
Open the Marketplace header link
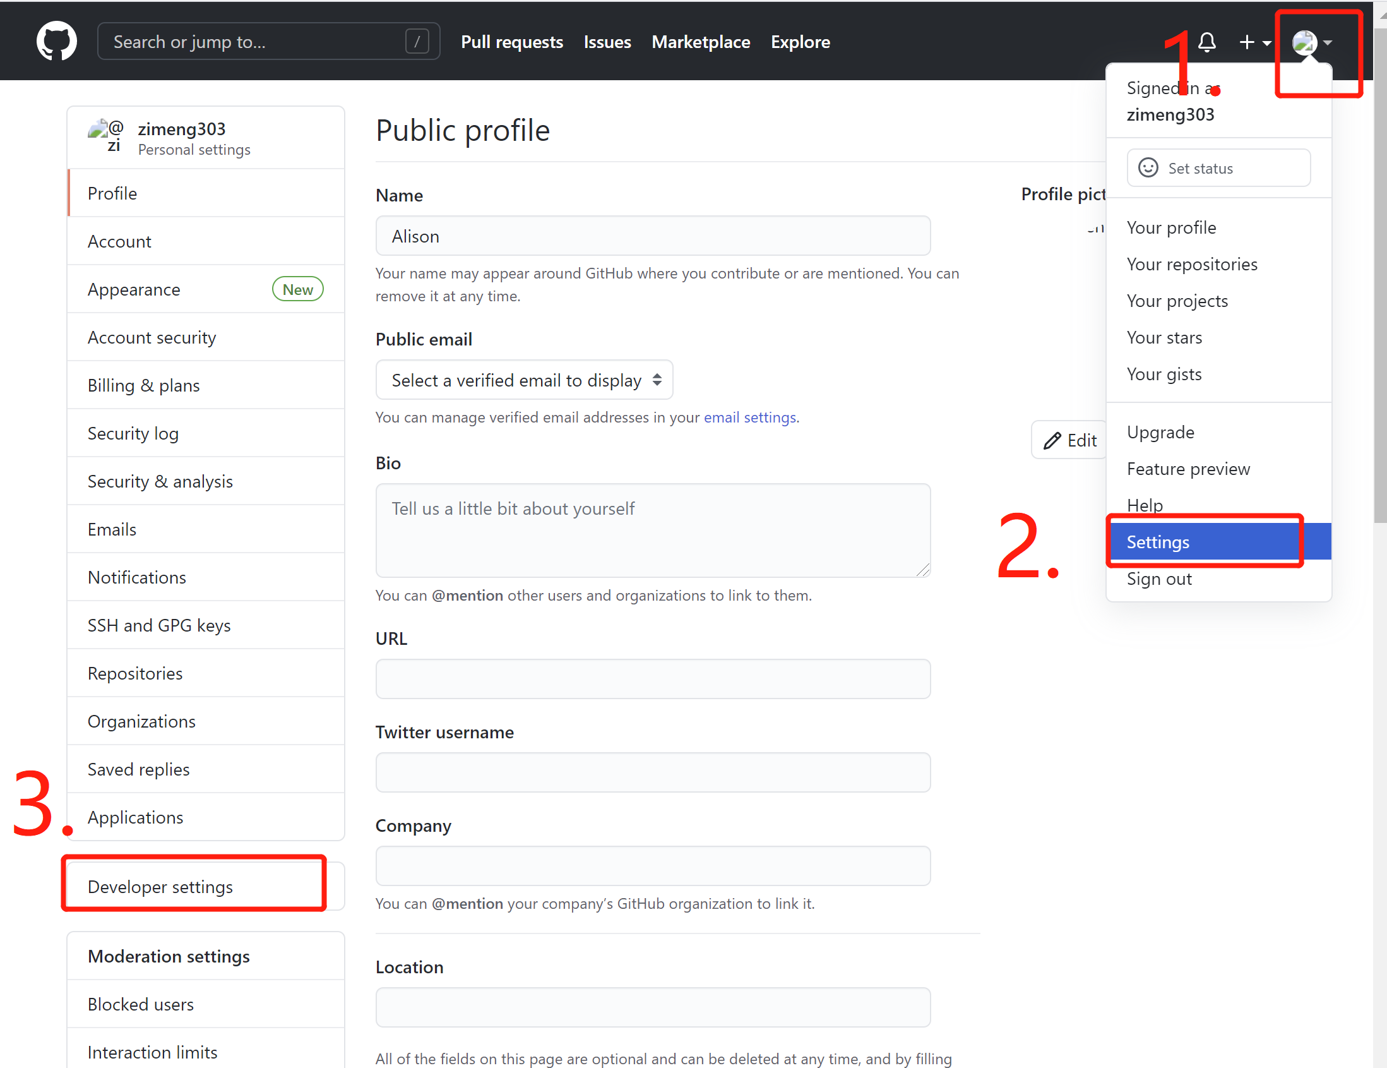(x=701, y=42)
